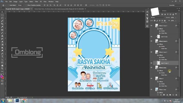Select the Ellipse 2 copy 3 layer name
This screenshot has width=183, height=103.
(163, 26)
